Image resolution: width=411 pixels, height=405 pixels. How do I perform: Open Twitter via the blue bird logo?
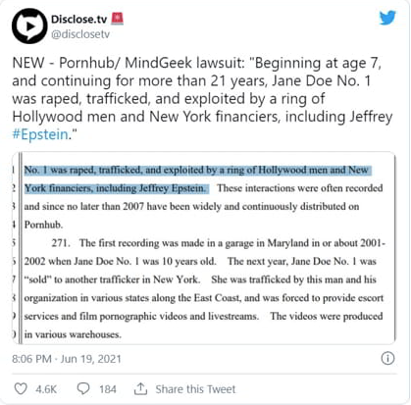(387, 18)
